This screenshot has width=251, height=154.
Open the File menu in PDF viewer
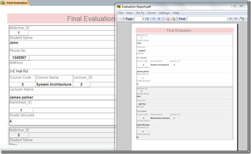click(121, 13)
